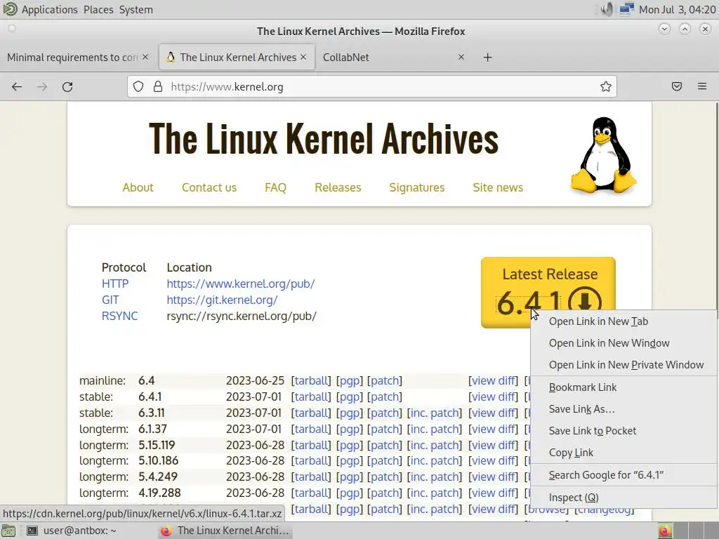This screenshot has height=539, width=719.
Task: Open https://git.kernel.org/ link
Action: pyautogui.click(x=222, y=300)
